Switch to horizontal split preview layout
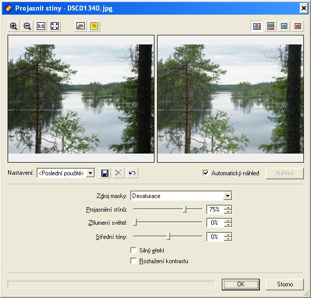Image resolution: width=311 pixels, height=298 pixels. [x=270, y=26]
